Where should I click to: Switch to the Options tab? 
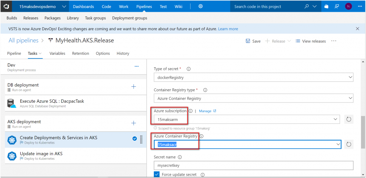103,53
